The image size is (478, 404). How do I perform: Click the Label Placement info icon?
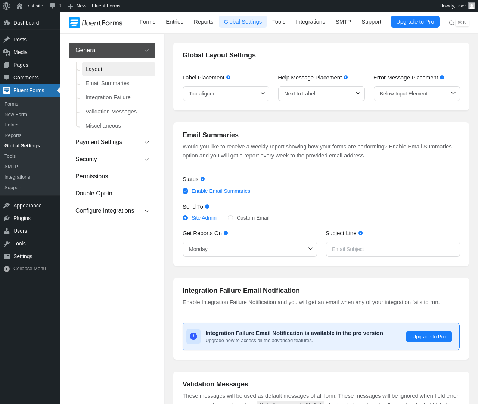click(x=229, y=78)
